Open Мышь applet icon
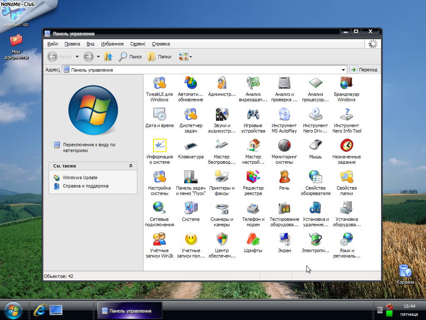 pyautogui.click(x=315, y=149)
